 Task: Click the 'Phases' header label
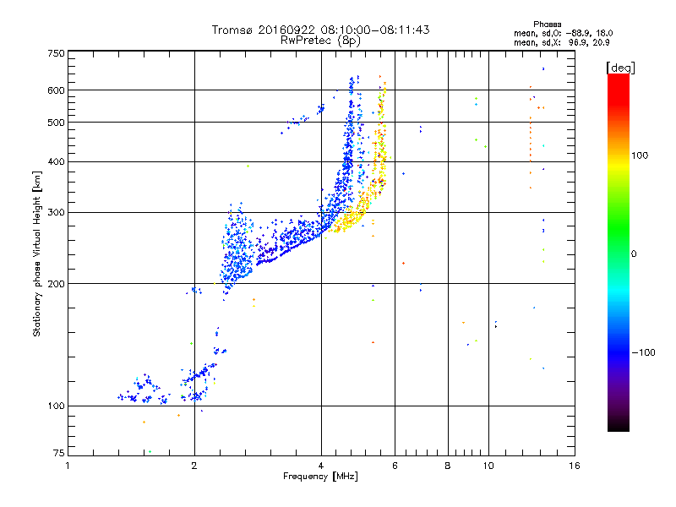click(x=547, y=25)
